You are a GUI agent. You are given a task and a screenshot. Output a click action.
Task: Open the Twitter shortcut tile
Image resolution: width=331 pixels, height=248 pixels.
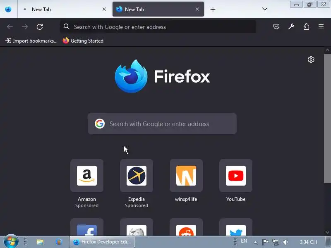[x=236, y=227]
